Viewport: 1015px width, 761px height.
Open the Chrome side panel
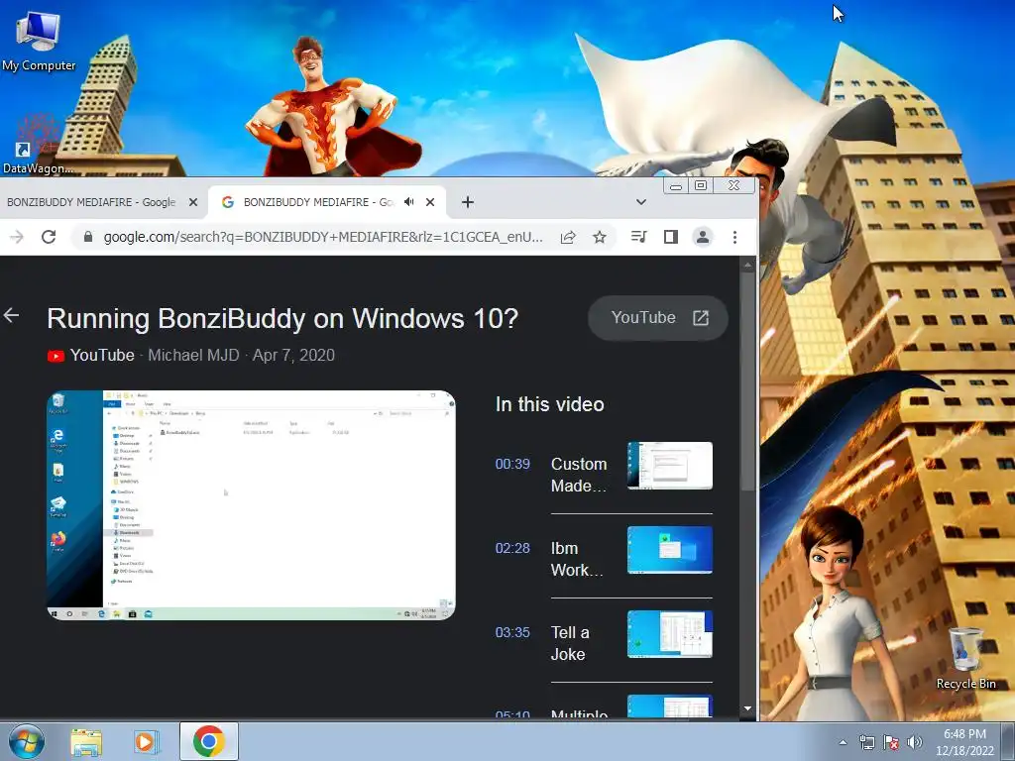(671, 237)
